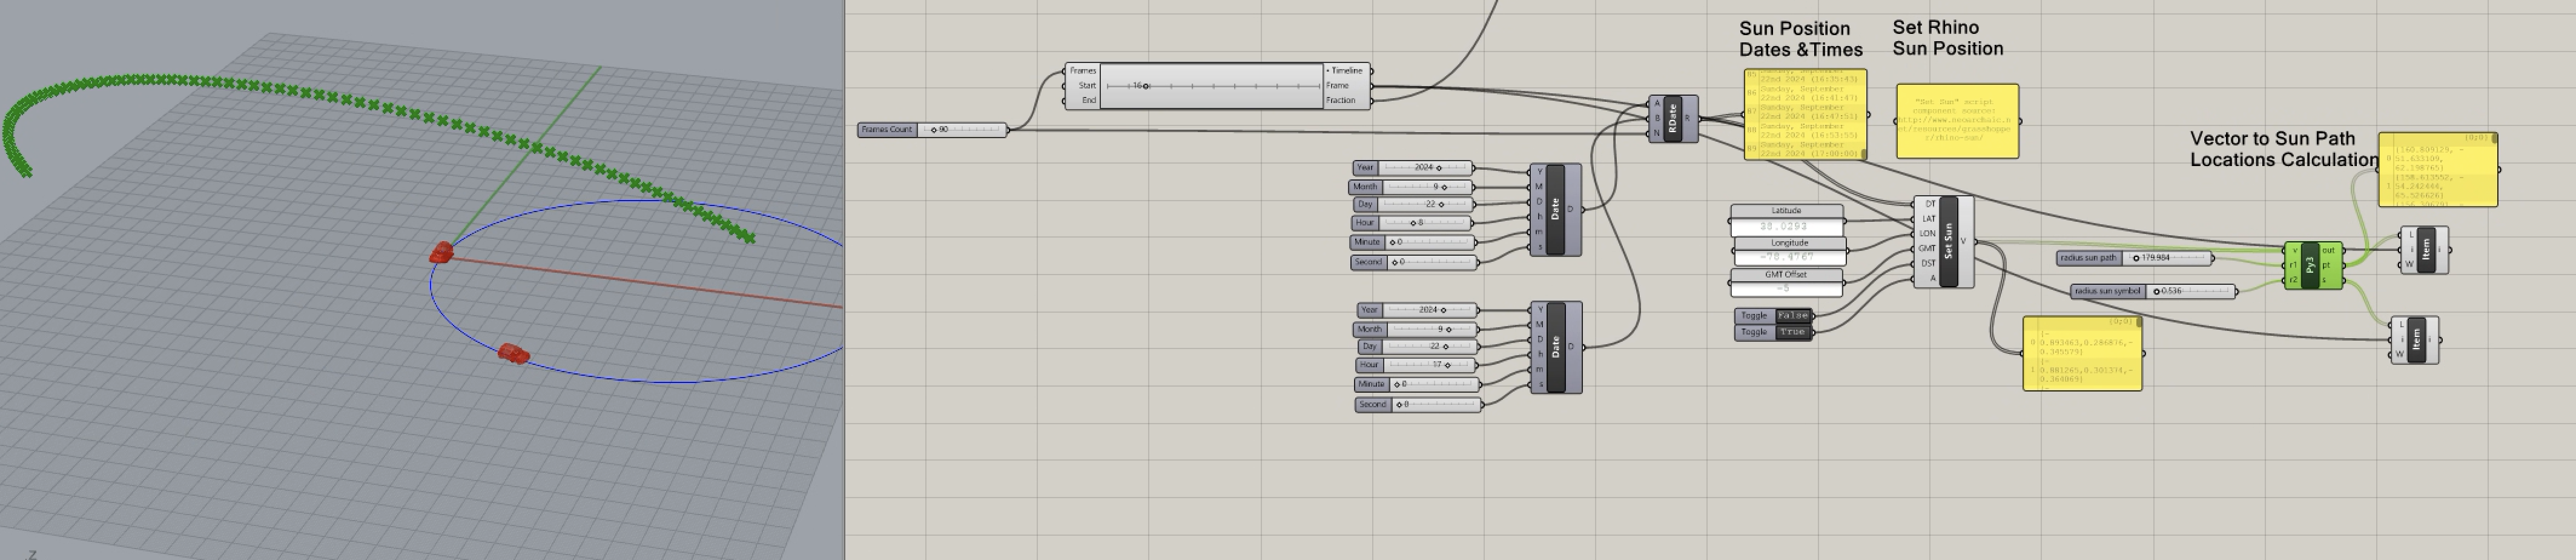The height and width of the screenshot is (560, 2576).
Task: Select the Date component fed by Hour 8
Action: [1554, 210]
